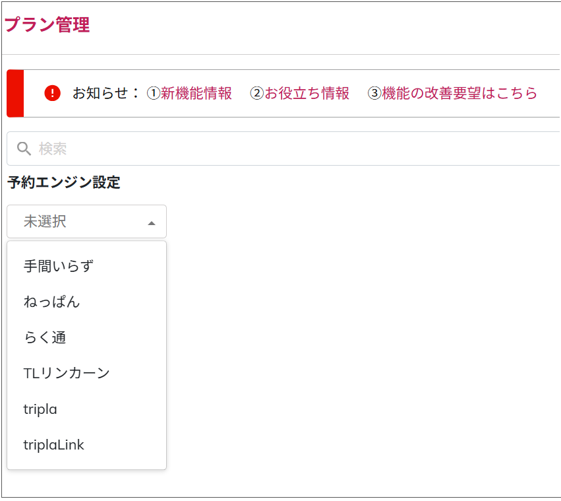561x501 pixels.
Task: Click the circled ③ number marker
Action: pyautogui.click(x=374, y=93)
